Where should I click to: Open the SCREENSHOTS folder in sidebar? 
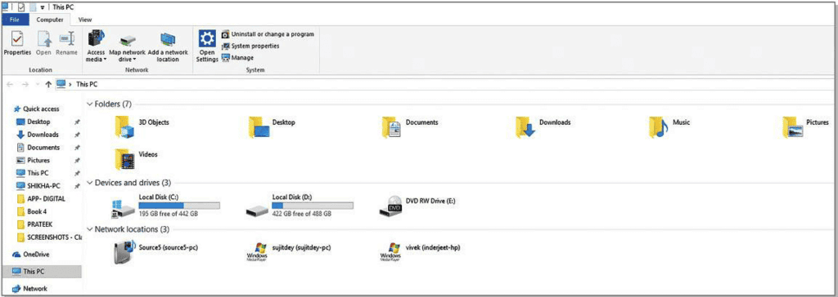click(49, 237)
